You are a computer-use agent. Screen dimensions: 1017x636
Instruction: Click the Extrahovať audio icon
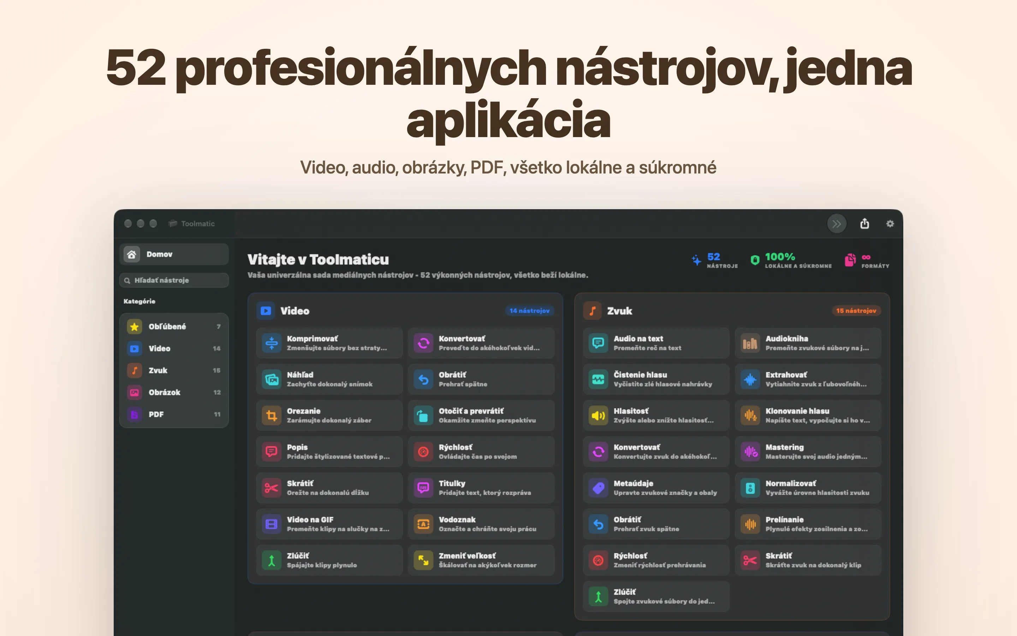tap(750, 379)
